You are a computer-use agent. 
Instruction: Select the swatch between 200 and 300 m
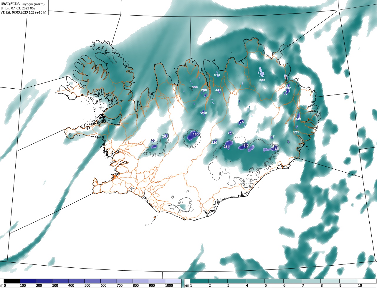[x=44, y=281]
